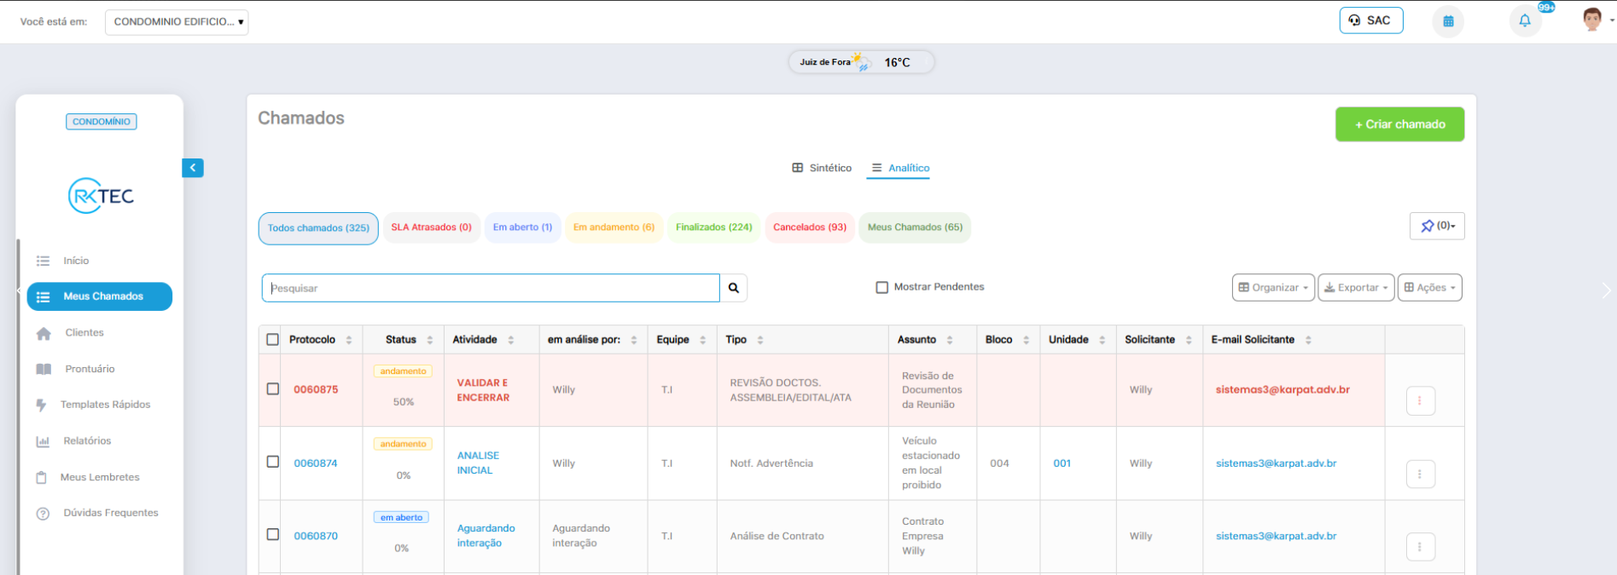Sort the table by Protocolo column
1617x575 pixels.
pos(312,340)
